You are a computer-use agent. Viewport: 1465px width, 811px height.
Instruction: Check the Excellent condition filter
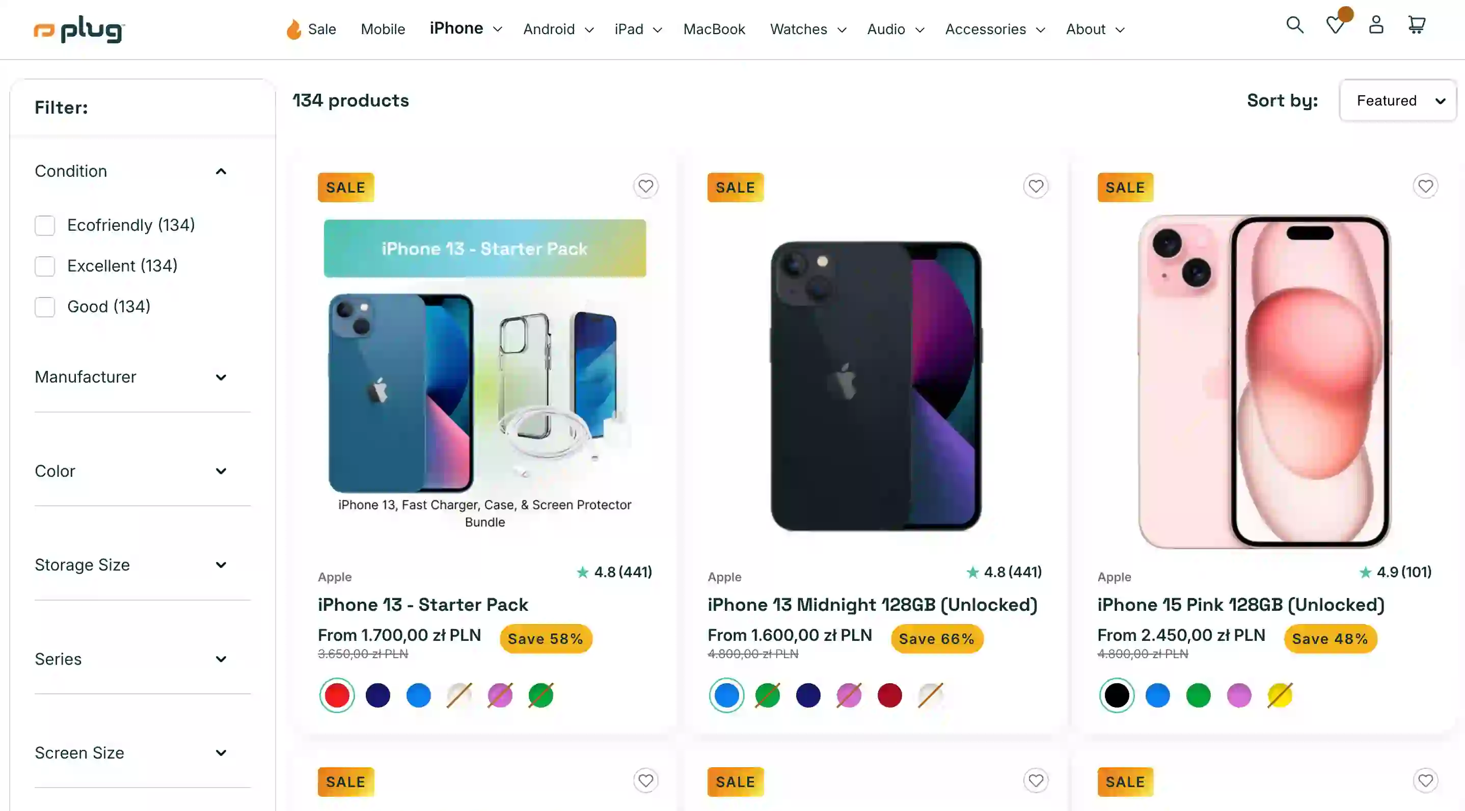click(x=45, y=266)
